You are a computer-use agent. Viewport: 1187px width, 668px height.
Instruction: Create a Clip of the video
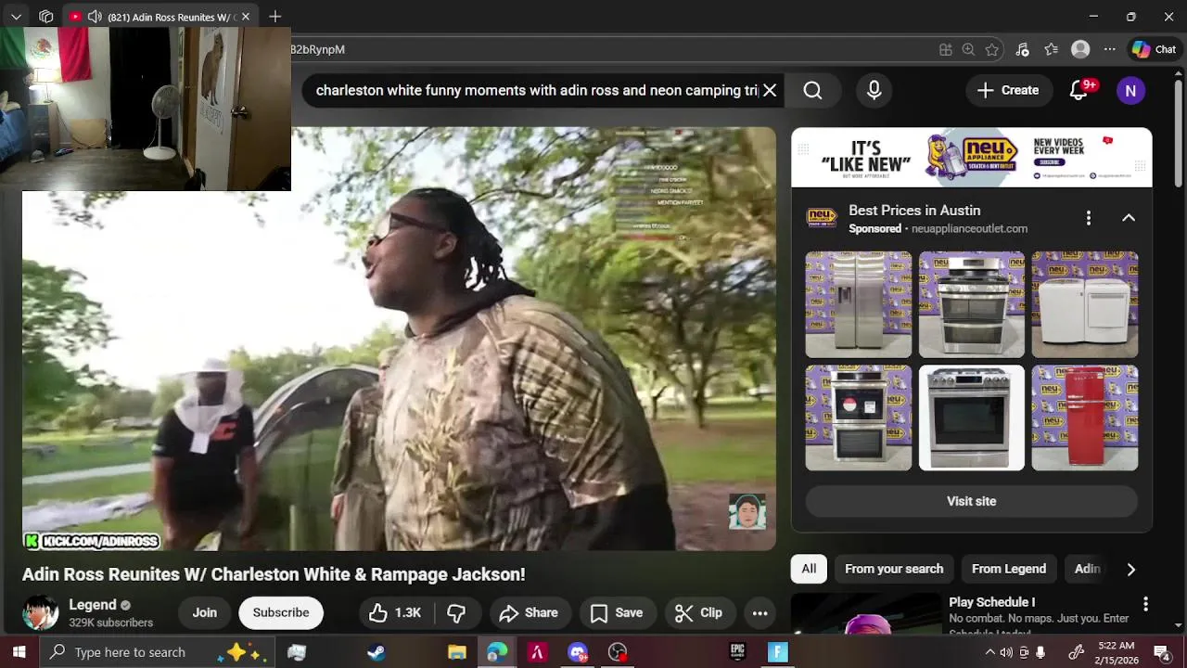(698, 612)
